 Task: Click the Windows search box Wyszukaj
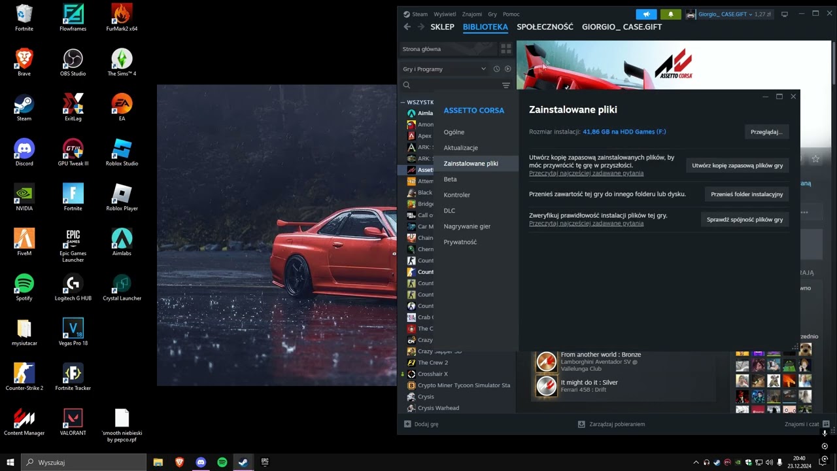tap(84, 462)
